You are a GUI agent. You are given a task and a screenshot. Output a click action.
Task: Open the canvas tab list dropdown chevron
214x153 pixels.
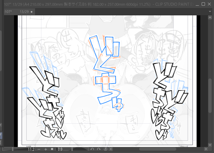click(x=210, y=11)
